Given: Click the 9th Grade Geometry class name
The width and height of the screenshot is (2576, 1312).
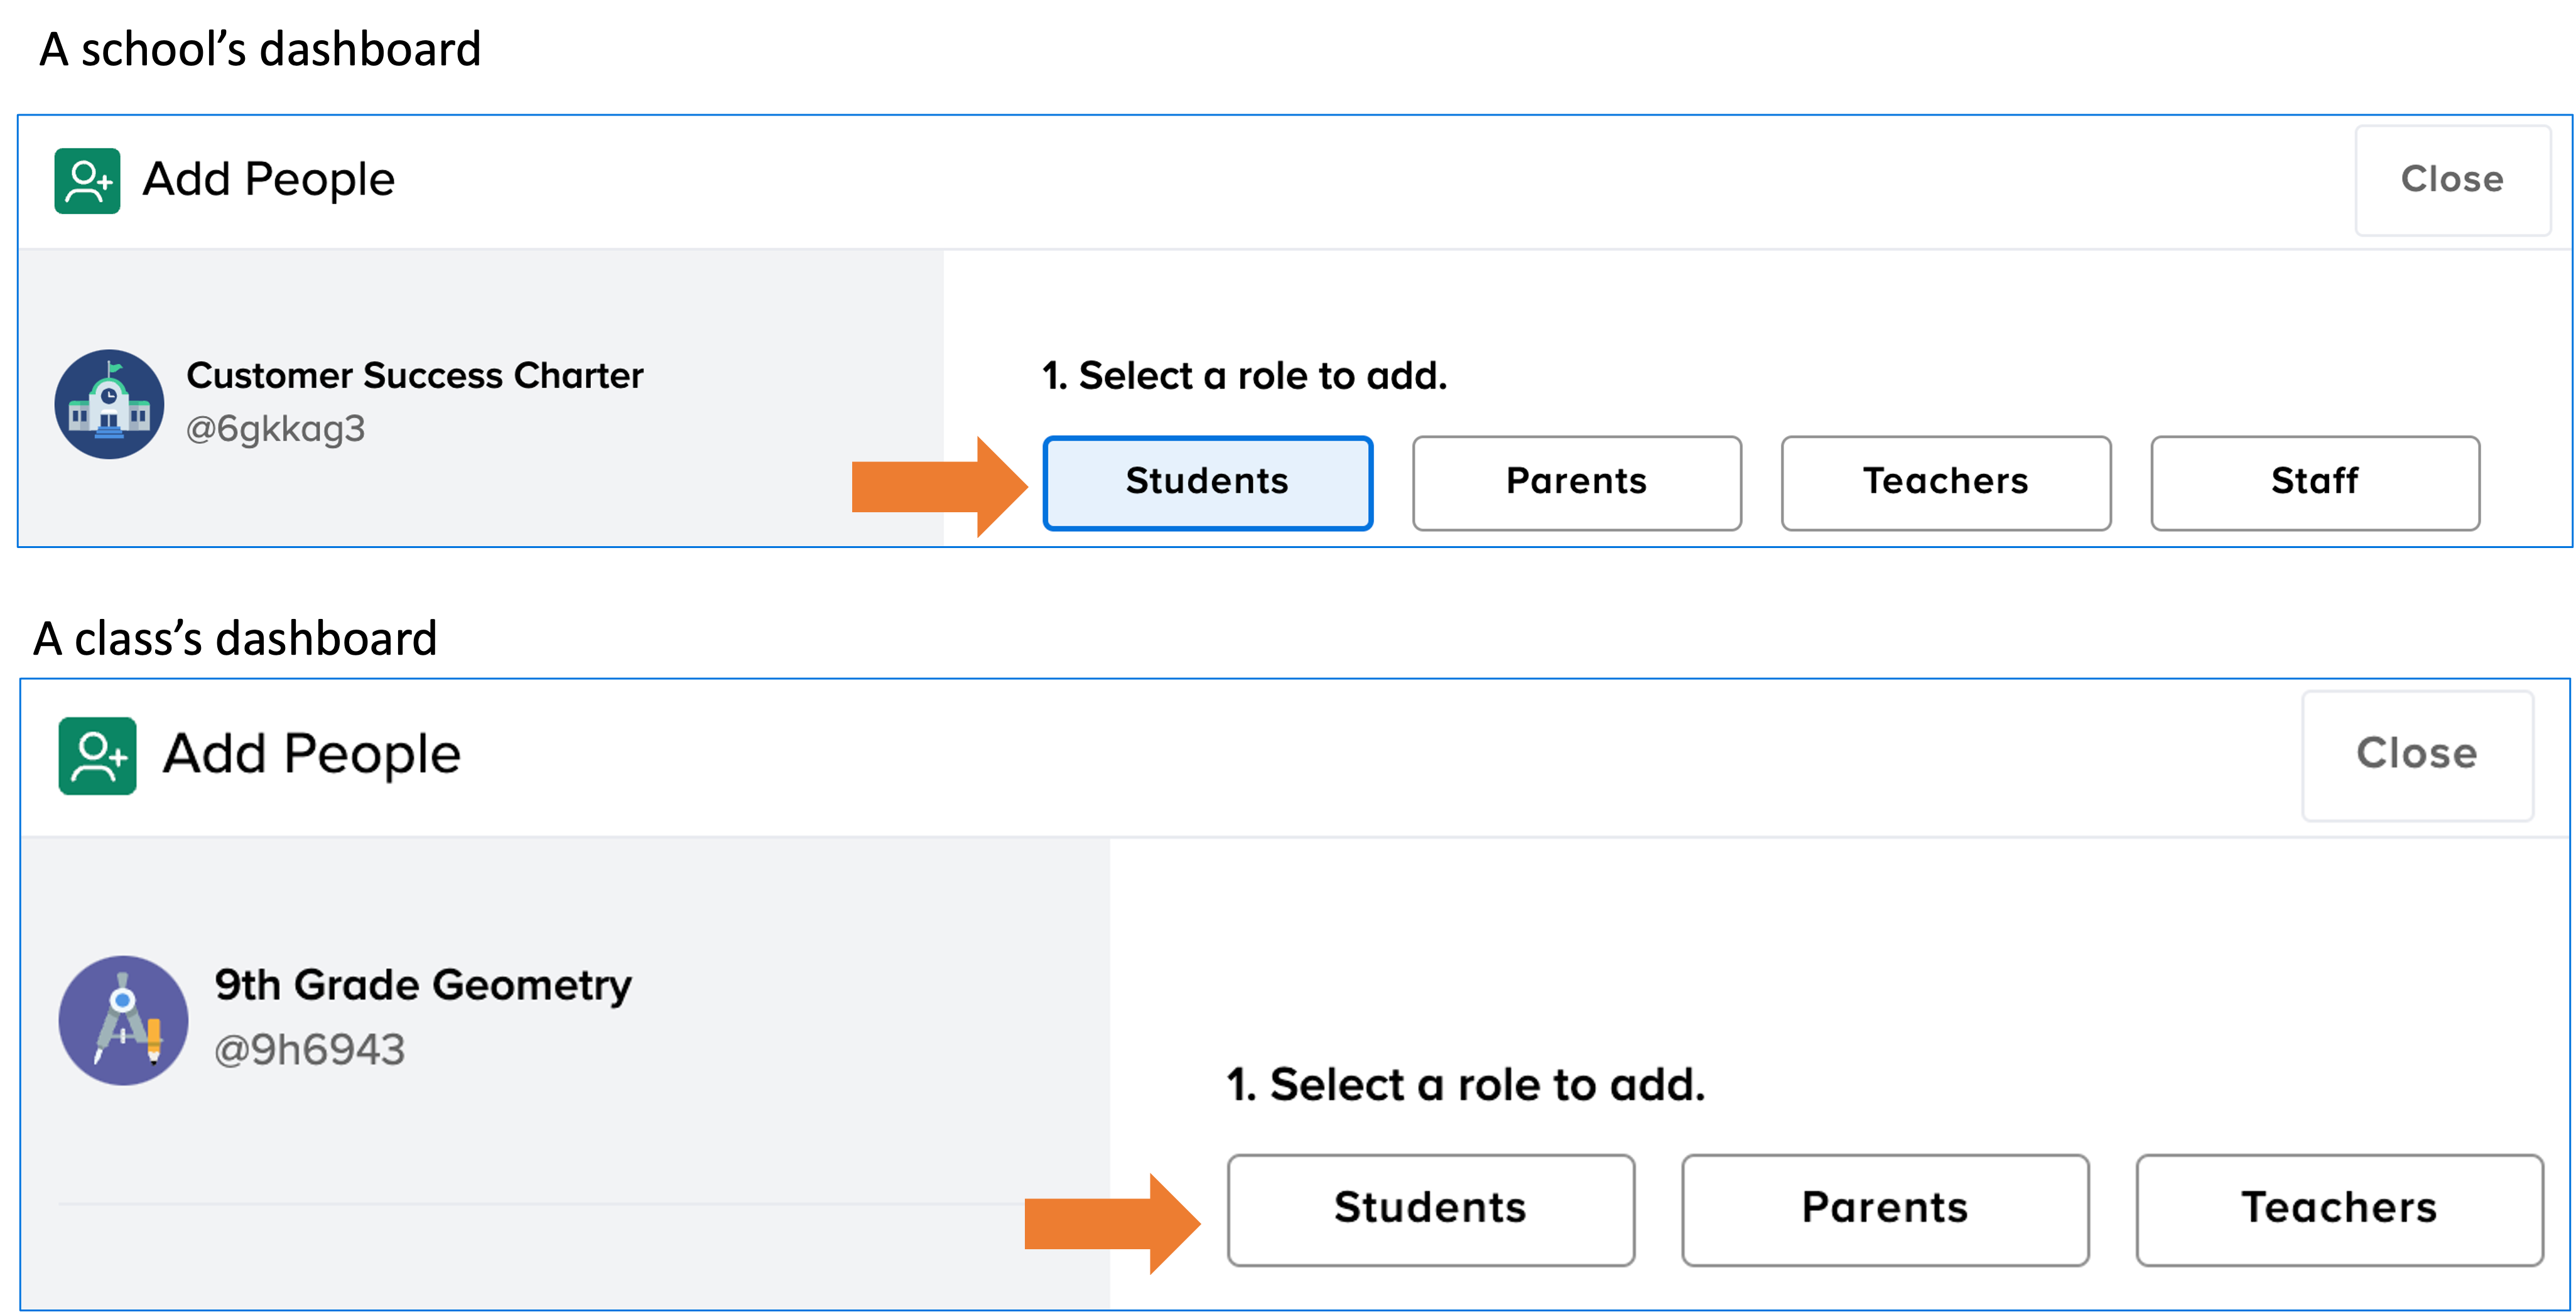Looking at the screenshot, I should point(423,985).
